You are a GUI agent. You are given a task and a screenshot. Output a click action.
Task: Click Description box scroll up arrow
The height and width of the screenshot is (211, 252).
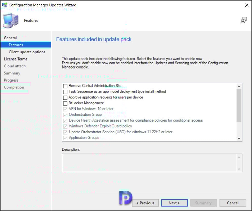click(x=239, y=157)
